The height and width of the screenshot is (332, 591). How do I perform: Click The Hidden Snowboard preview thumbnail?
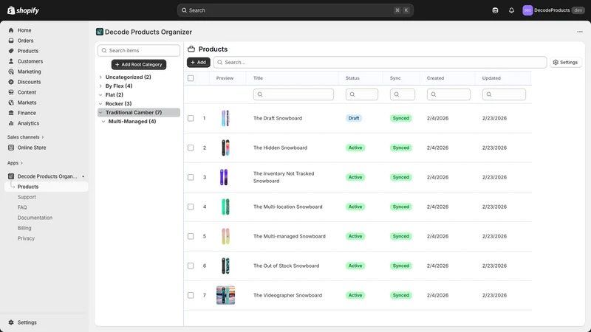(225, 148)
